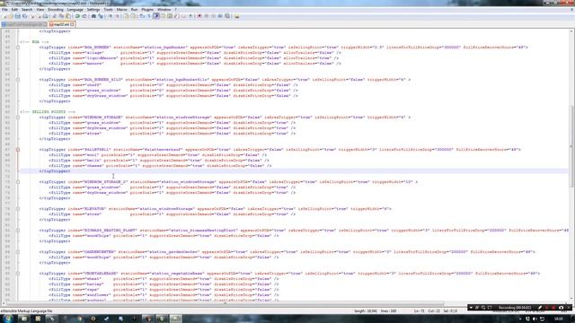Enable synchronized horizontal scrolling
The width and height of the screenshot is (575, 323).
(133, 16)
